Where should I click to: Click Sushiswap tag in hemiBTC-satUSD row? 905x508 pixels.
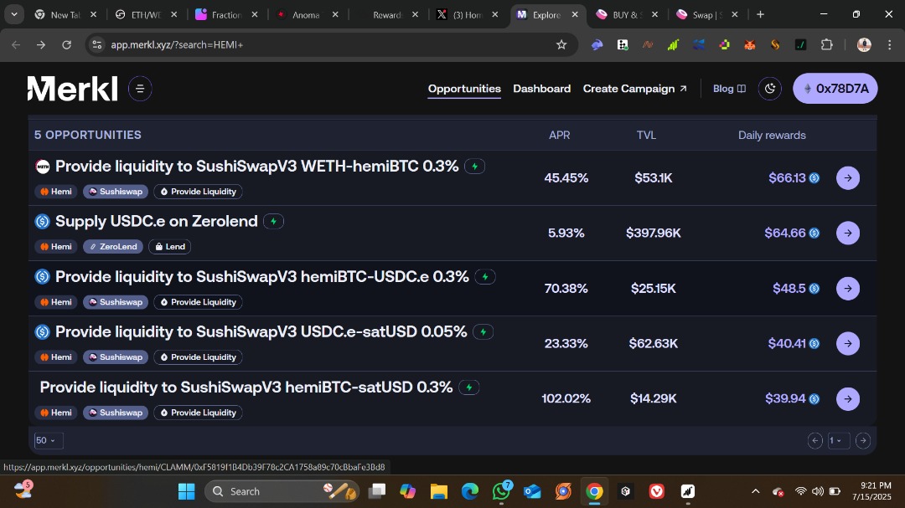pyautogui.click(x=116, y=413)
